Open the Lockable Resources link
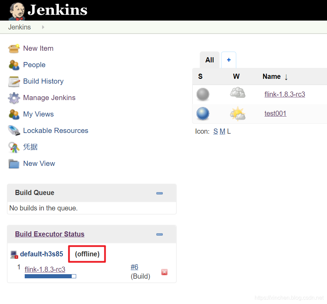The image size is (327, 304). click(56, 131)
